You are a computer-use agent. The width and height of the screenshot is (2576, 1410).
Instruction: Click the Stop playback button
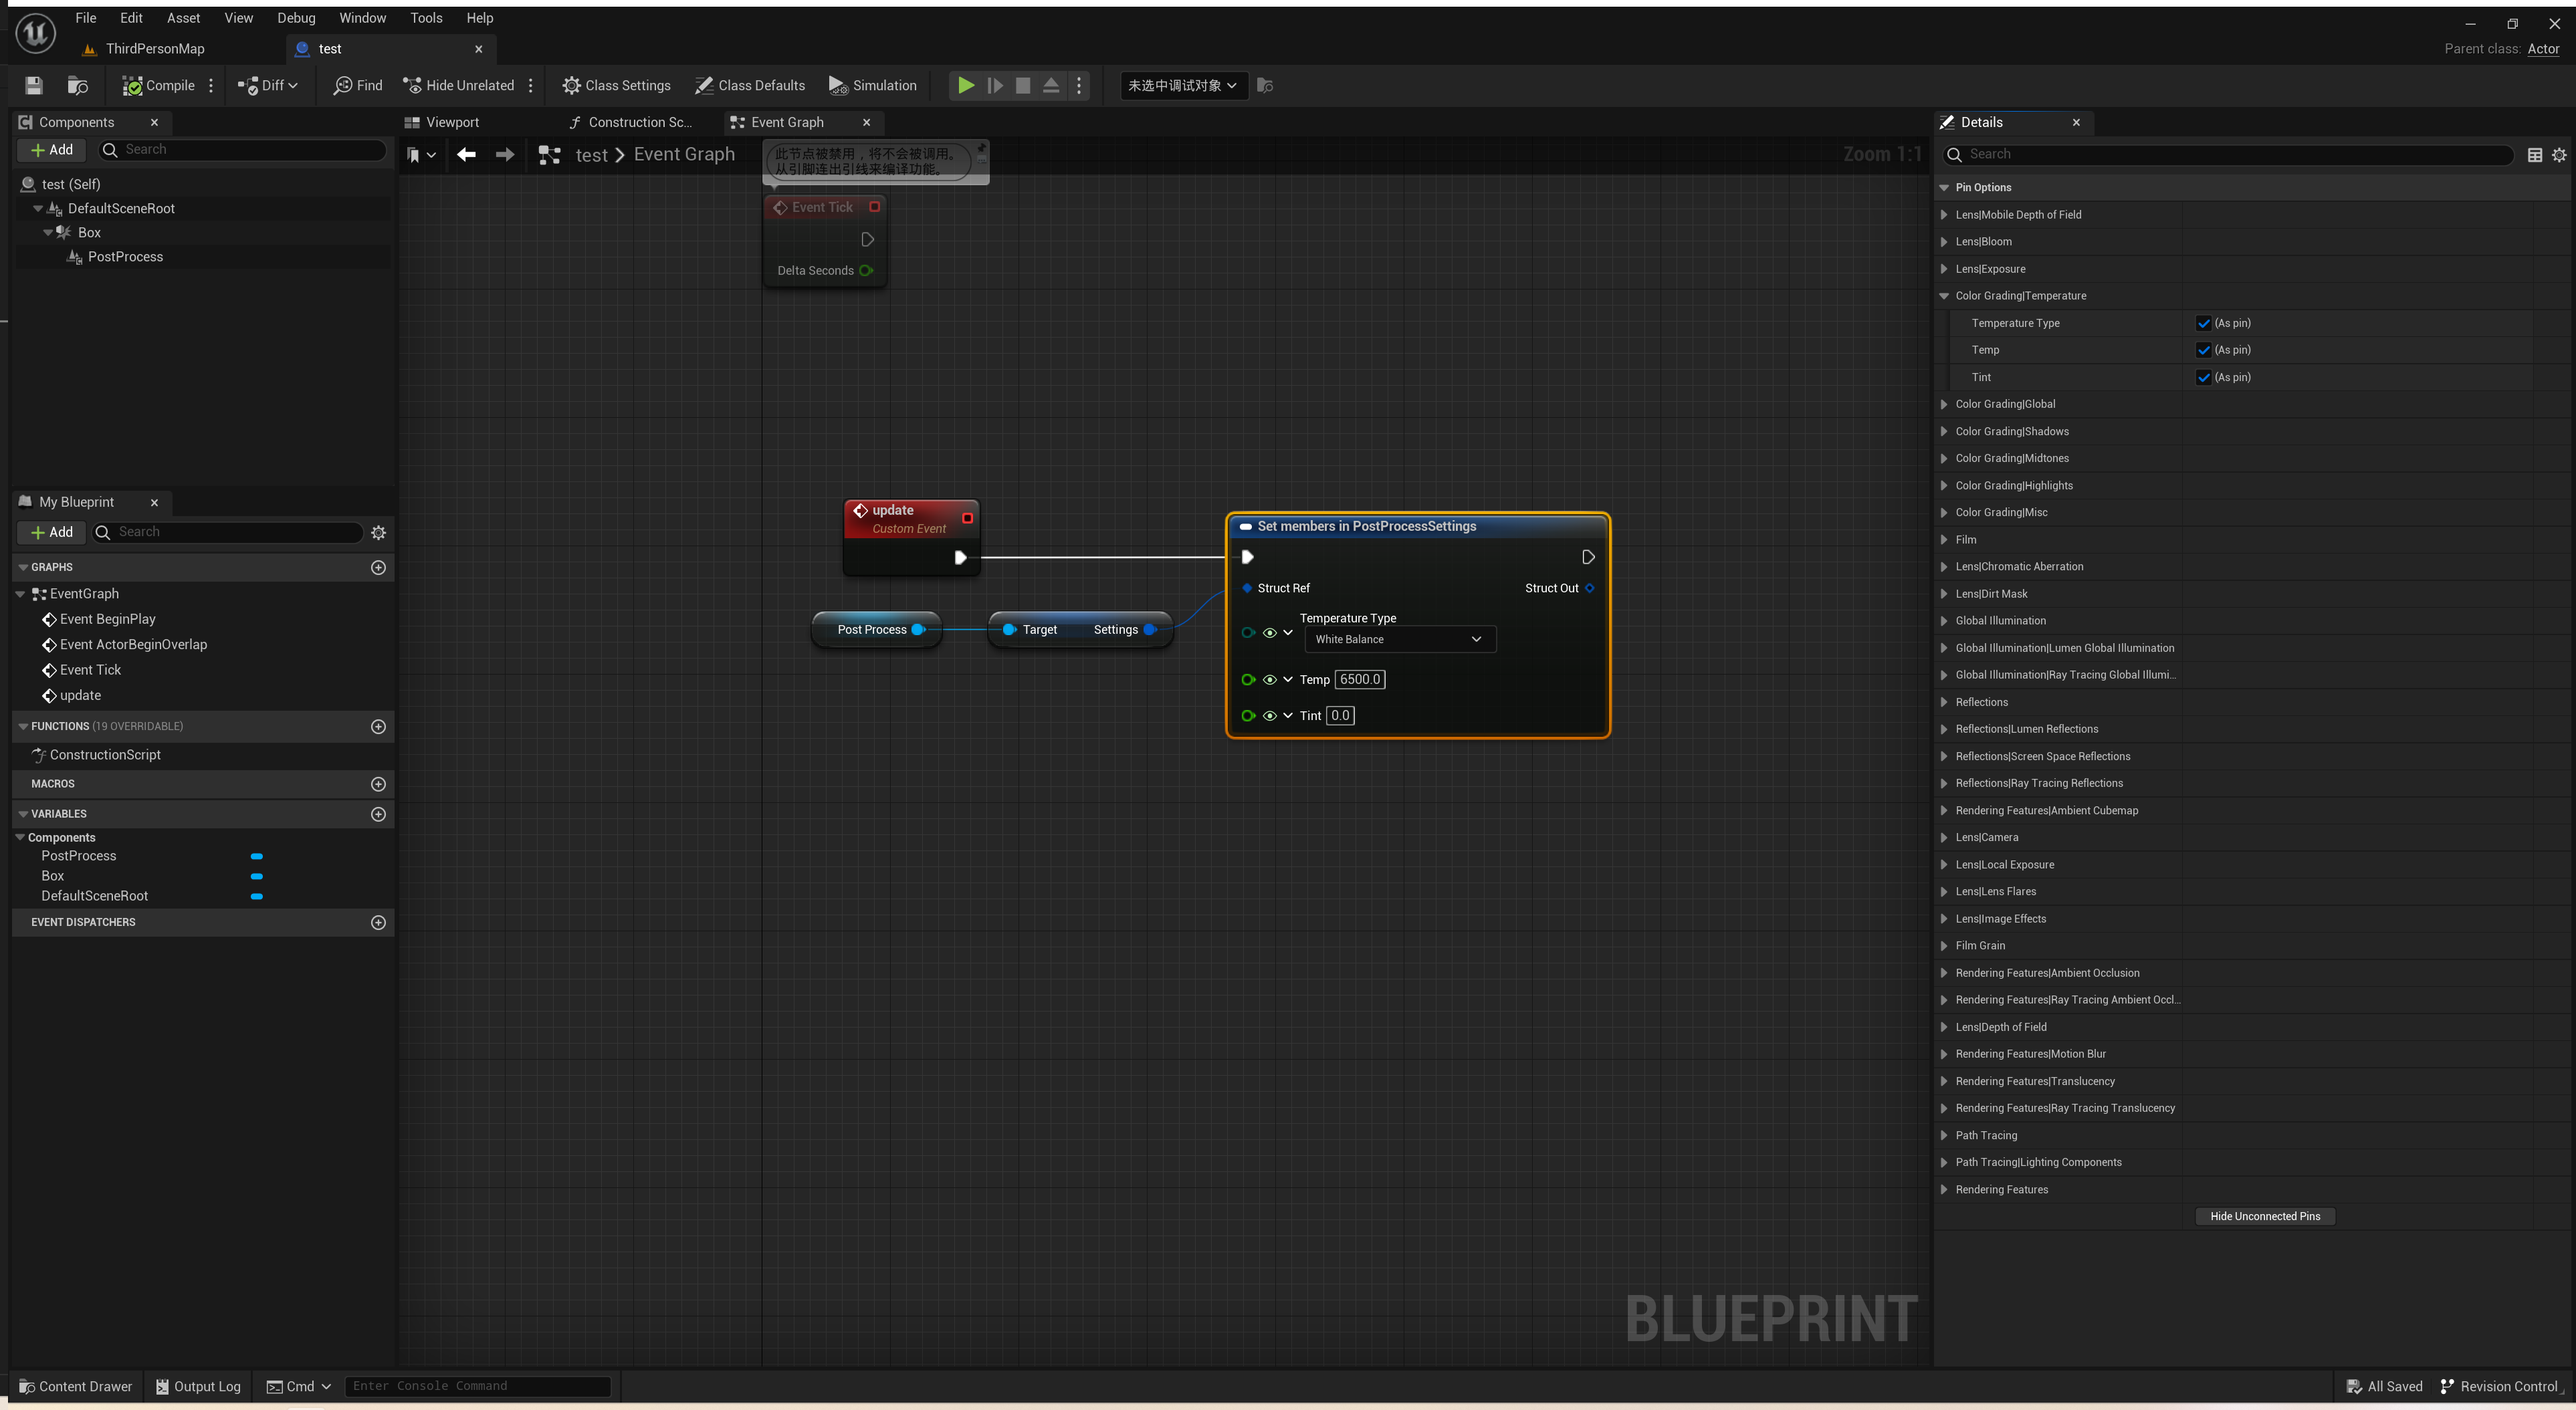click(1023, 85)
